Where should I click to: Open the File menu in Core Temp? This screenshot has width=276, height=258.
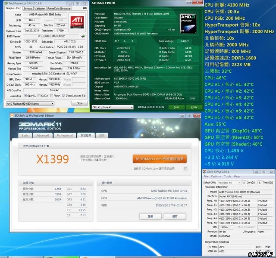pos(206,176)
